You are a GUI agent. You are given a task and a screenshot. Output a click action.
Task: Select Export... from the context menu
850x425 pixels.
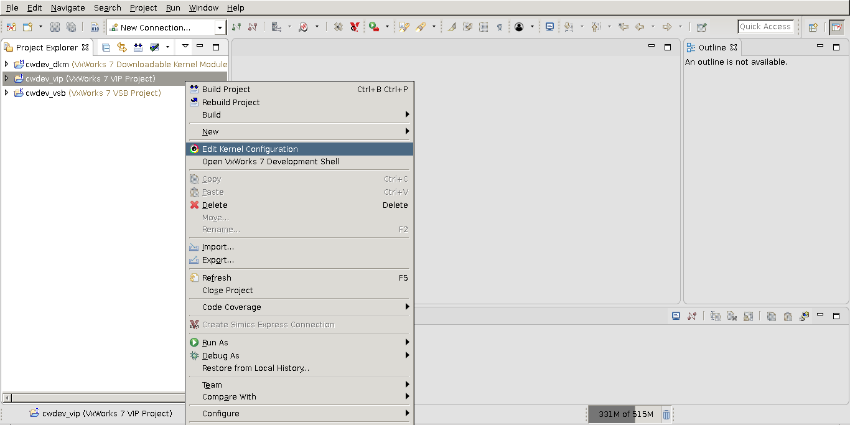pos(299,260)
